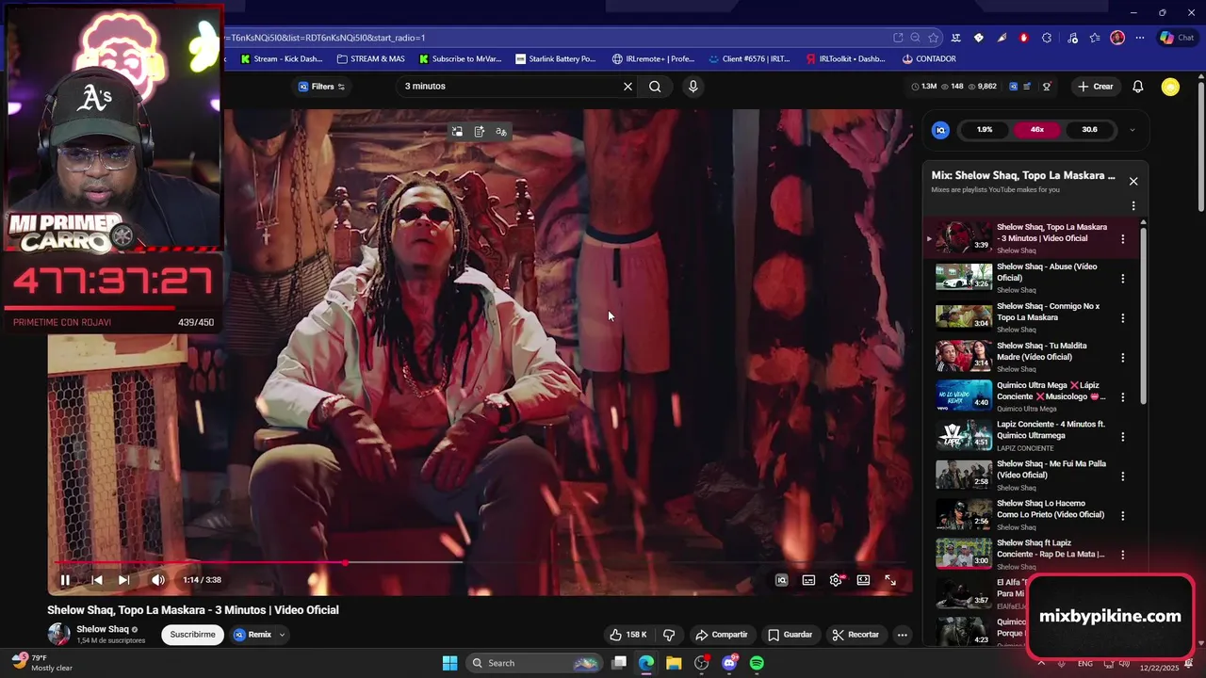Open the IRLToolkit Dashboard bookmark

point(845,58)
